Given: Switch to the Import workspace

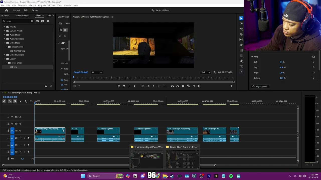Looking at the screenshot, I should pyautogui.click(x=17, y=10).
